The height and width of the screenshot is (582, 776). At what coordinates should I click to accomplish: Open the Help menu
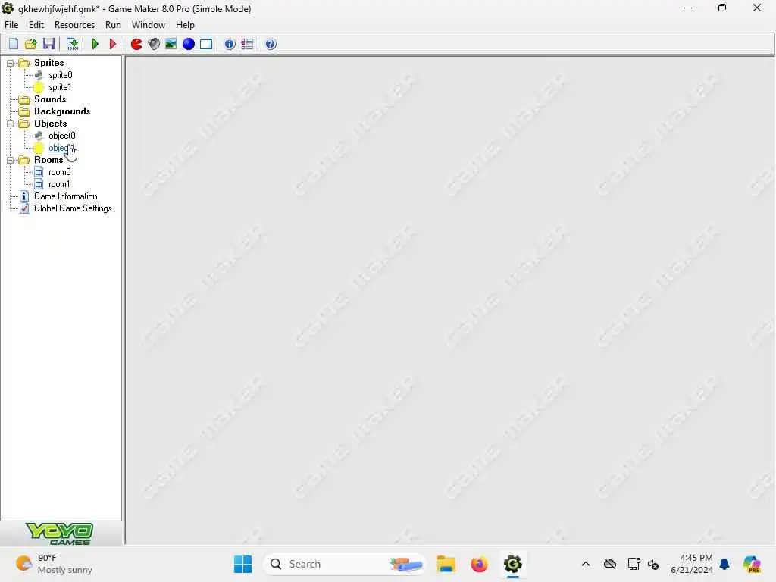tap(185, 25)
